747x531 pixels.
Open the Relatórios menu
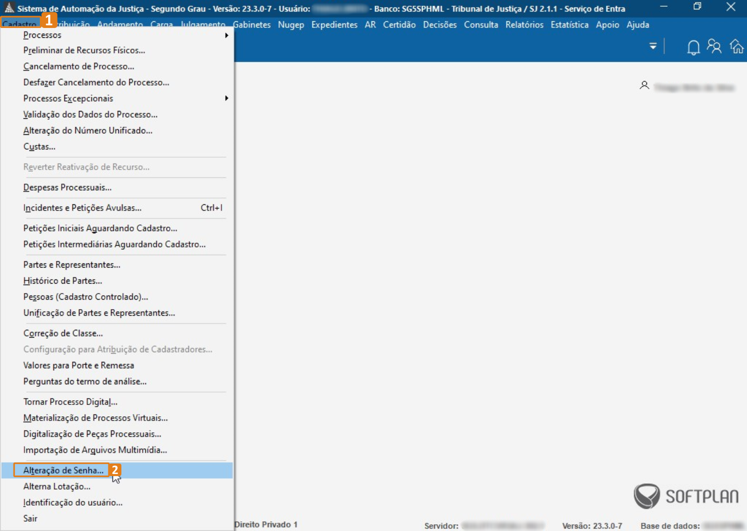point(524,24)
